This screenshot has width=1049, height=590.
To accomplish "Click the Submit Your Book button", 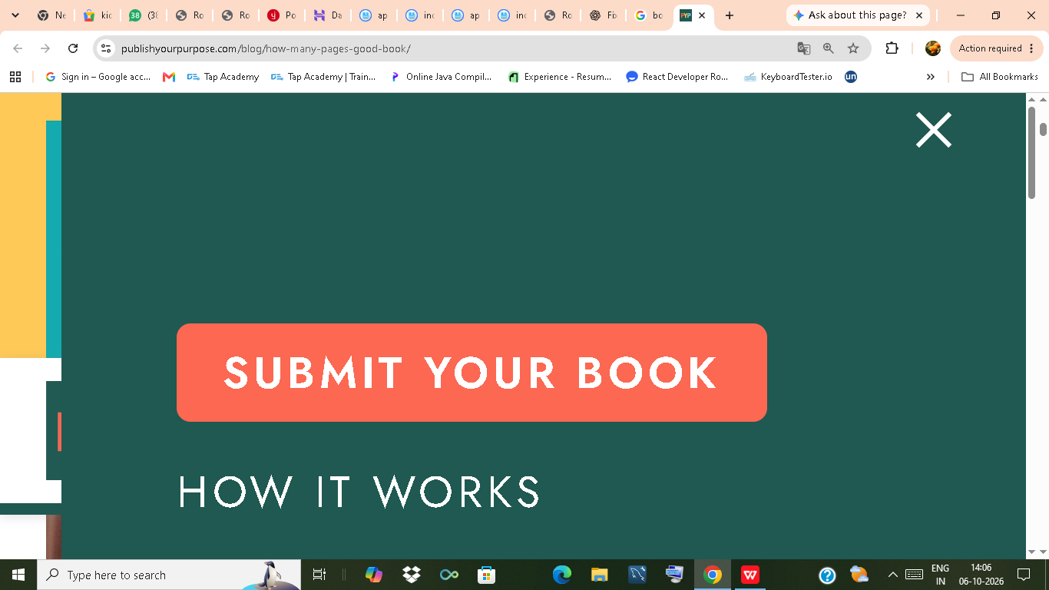I will point(472,373).
